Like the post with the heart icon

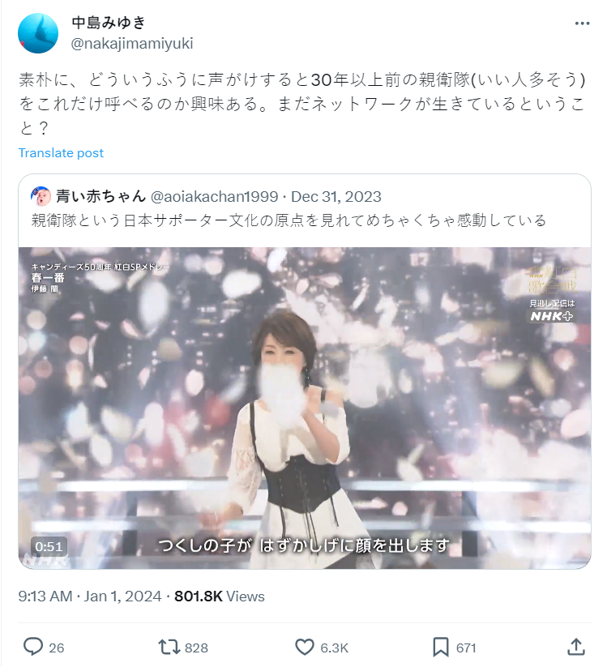(305, 648)
